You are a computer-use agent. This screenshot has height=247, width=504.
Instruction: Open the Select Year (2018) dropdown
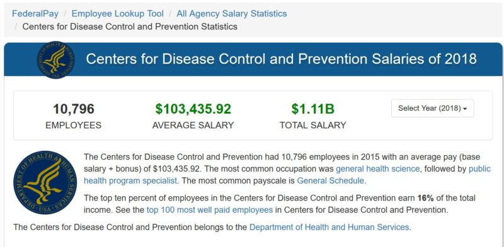click(432, 109)
